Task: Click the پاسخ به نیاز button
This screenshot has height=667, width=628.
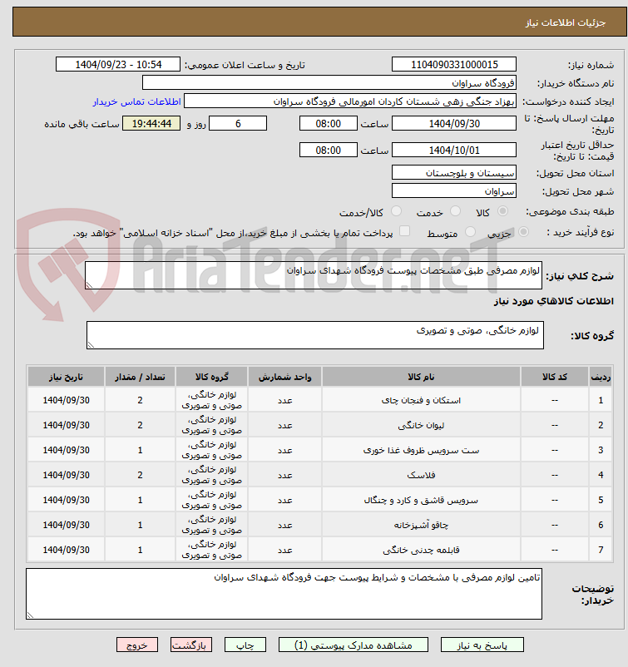Action: pyautogui.click(x=482, y=645)
